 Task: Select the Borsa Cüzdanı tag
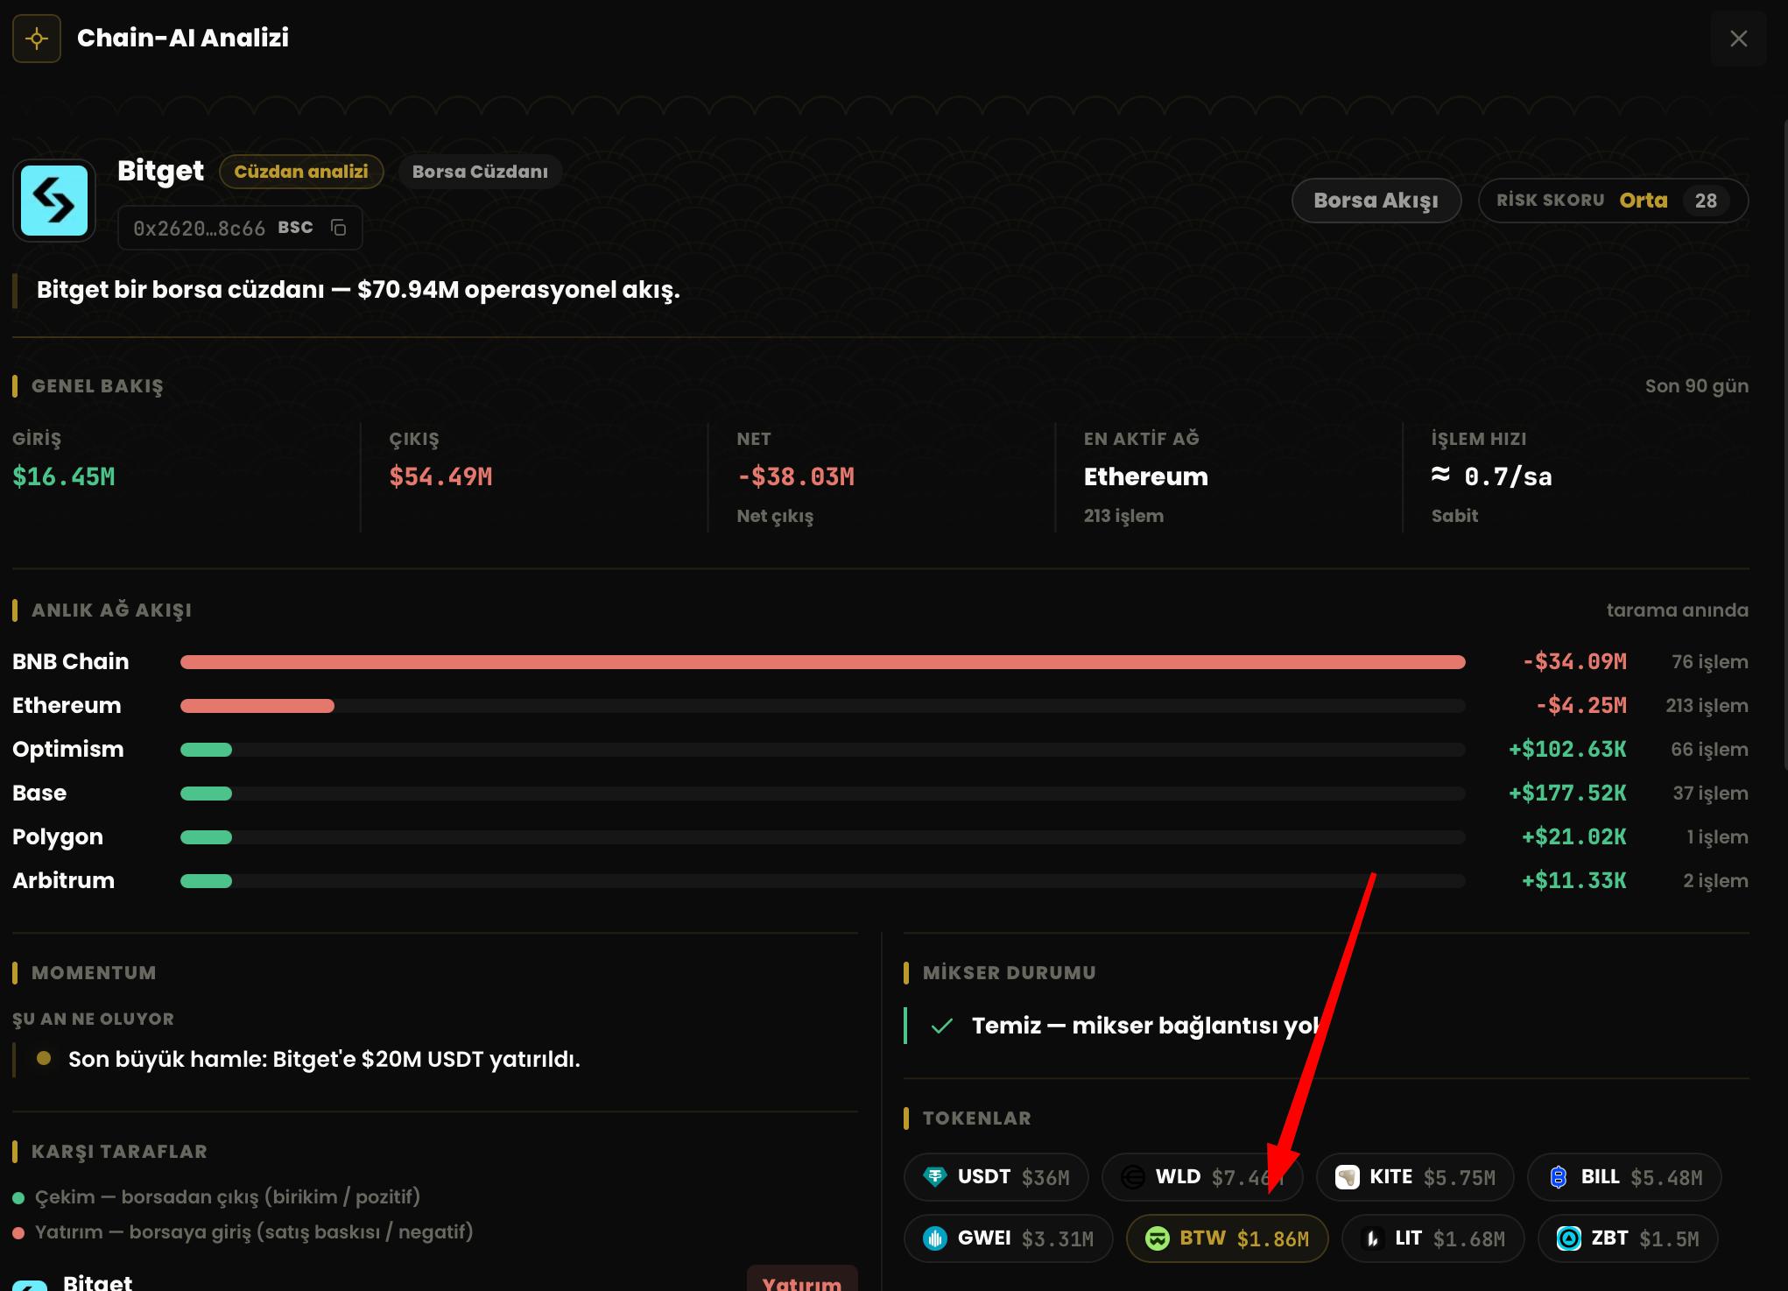pyautogui.click(x=480, y=172)
